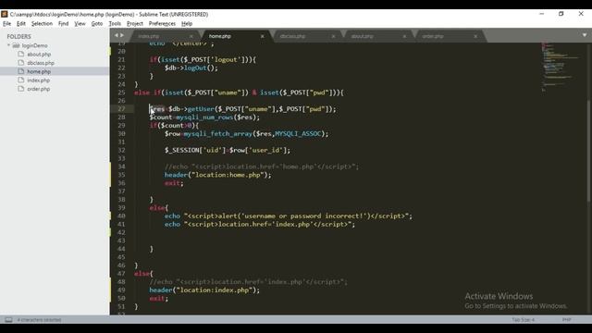Toggle side bar from status bar icon
592x333 pixels.
coord(8,320)
